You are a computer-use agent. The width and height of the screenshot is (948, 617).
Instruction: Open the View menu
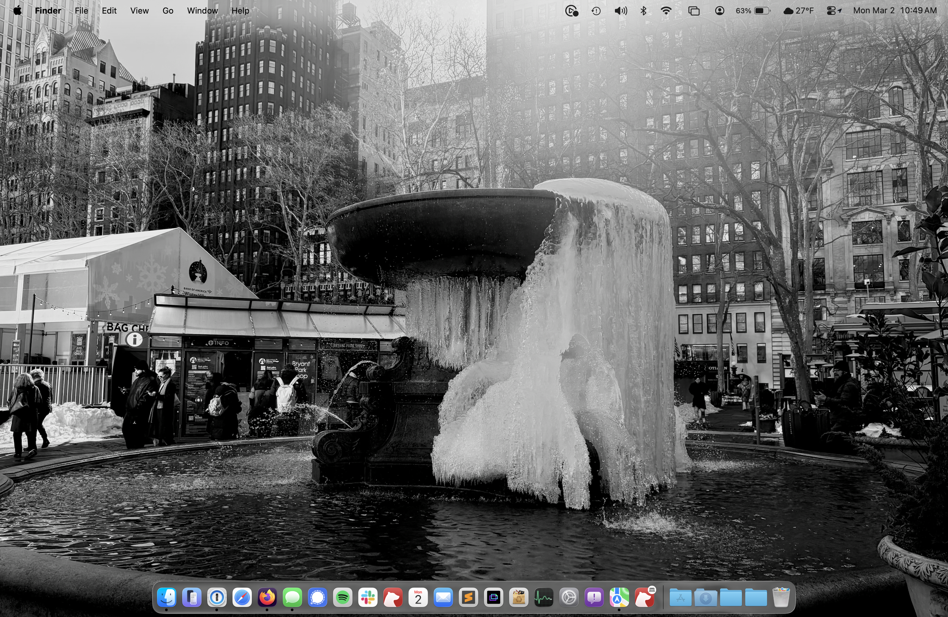coord(140,11)
